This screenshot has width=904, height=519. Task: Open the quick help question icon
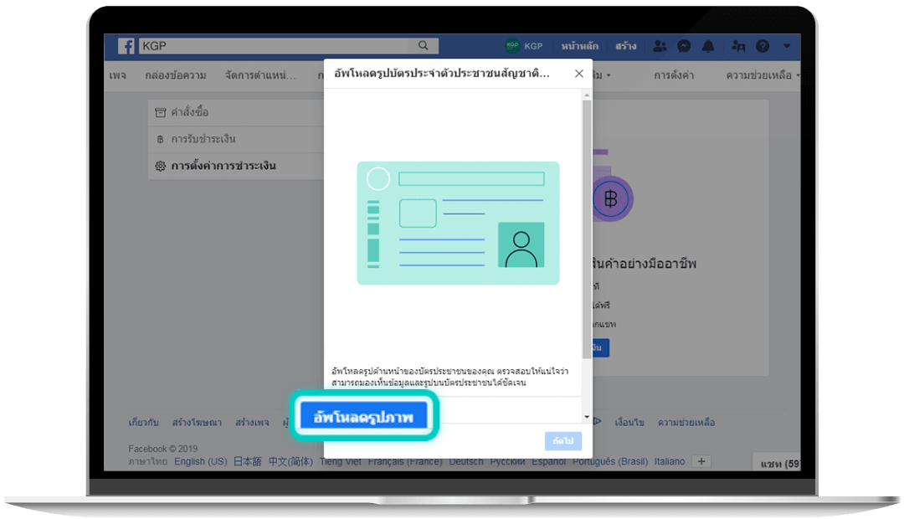[x=763, y=46]
